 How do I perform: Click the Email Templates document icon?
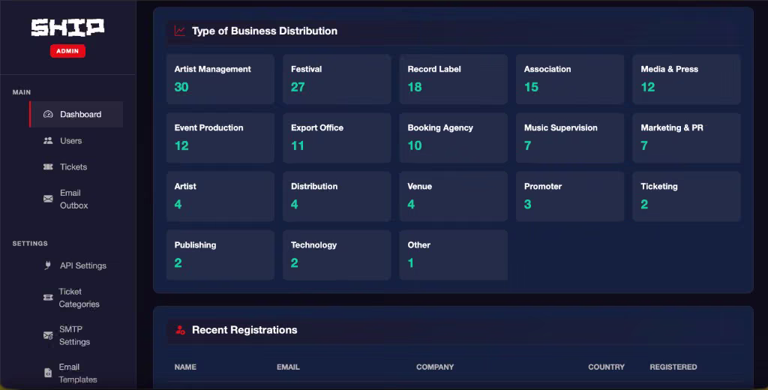48,373
